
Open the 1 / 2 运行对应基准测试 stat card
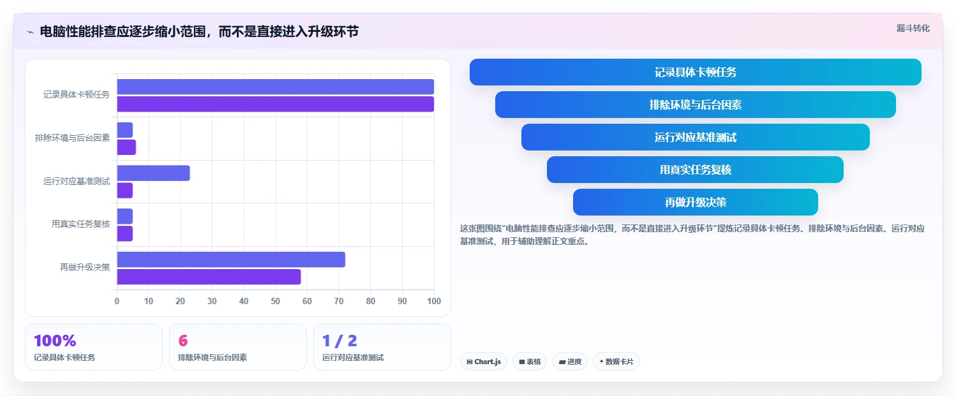point(382,347)
